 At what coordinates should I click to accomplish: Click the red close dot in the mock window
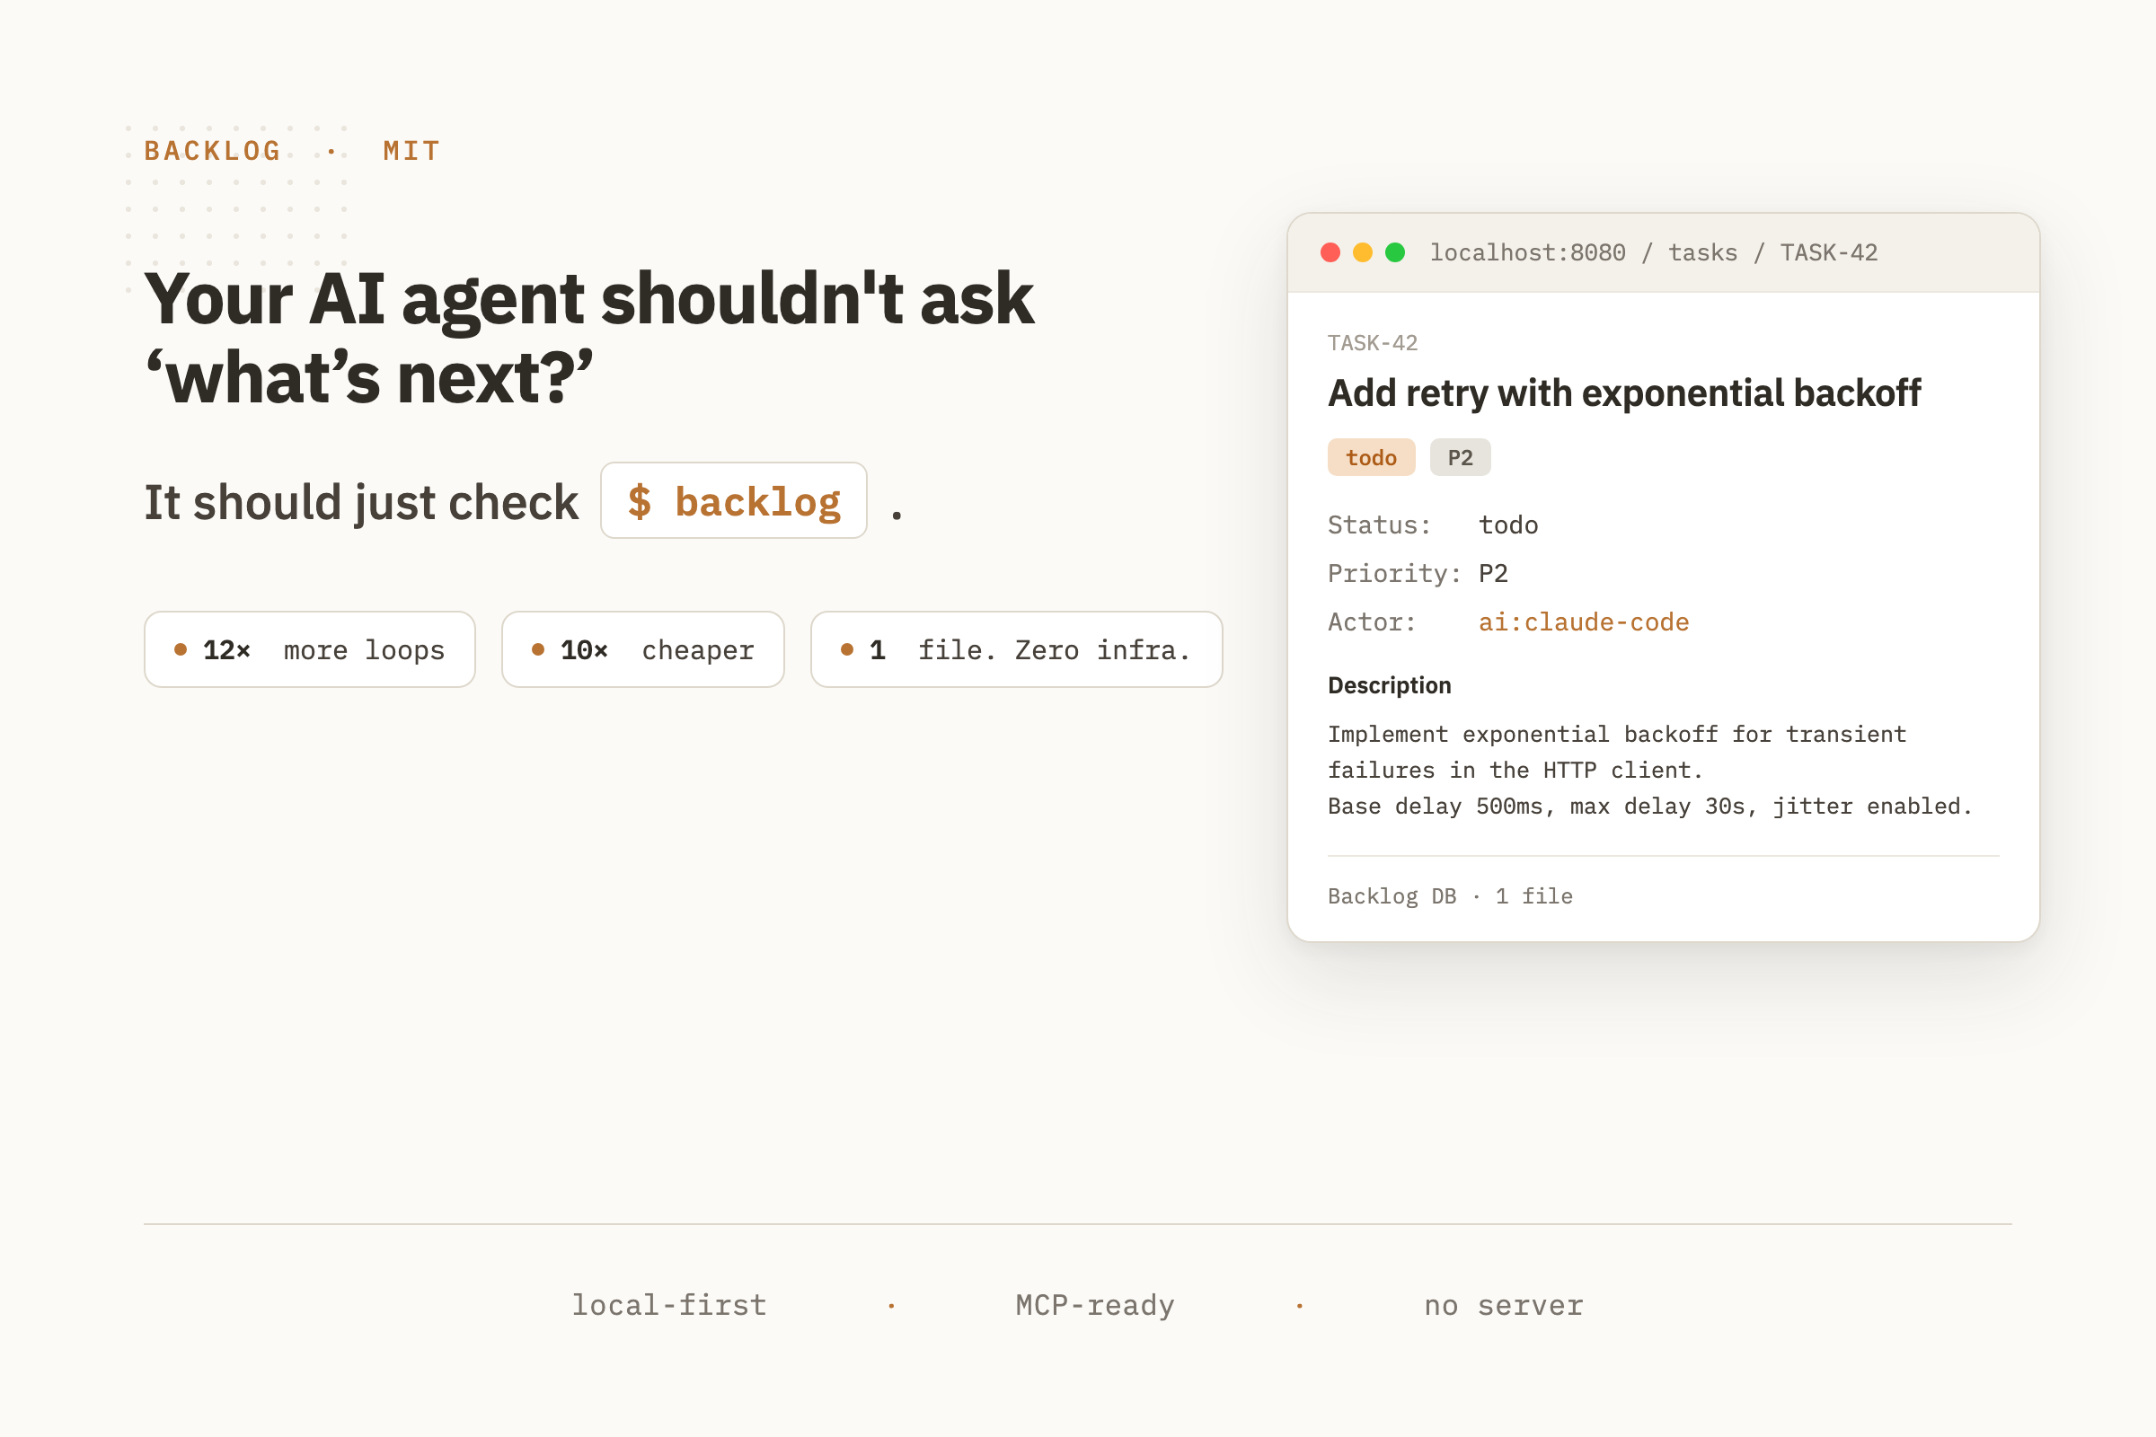[1330, 252]
